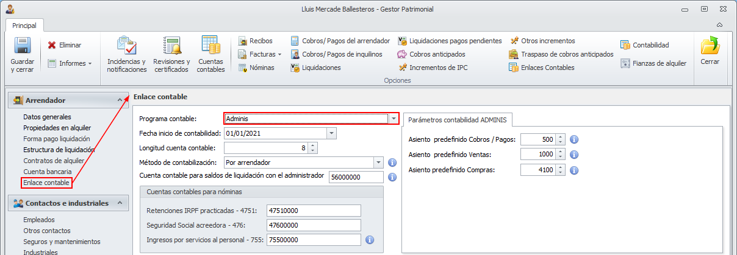Open Otros incrementos
Image resolution: width=737 pixels, height=255 pixels.
542,41
